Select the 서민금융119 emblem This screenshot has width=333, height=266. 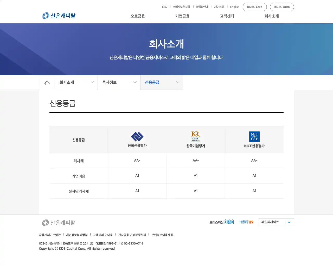pos(246,222)
